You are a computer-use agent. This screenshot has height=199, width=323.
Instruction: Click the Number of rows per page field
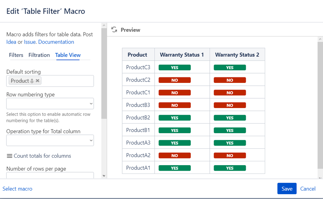(50, 175)
